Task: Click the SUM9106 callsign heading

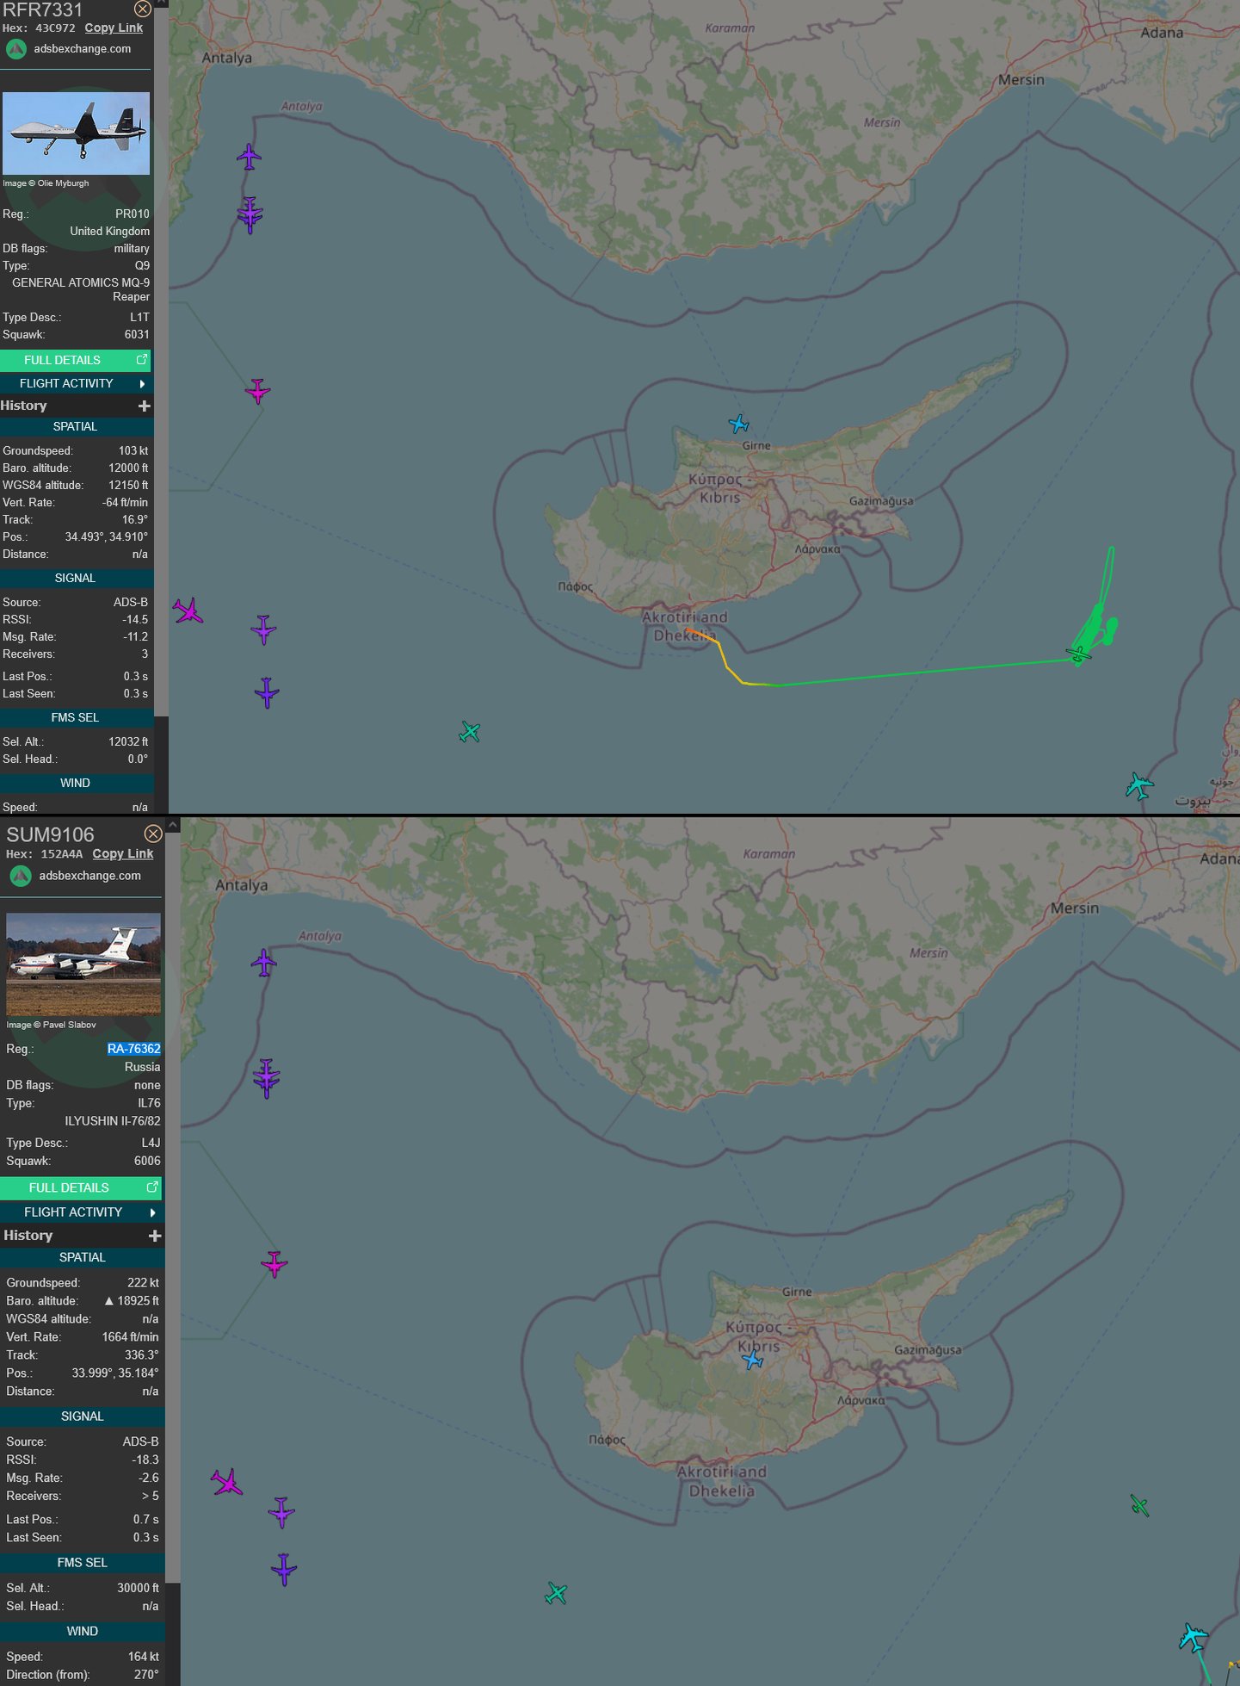Action: [50, 834]
